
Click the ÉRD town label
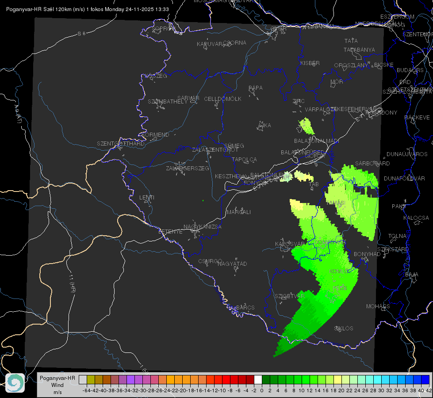(x=405, y=82)
